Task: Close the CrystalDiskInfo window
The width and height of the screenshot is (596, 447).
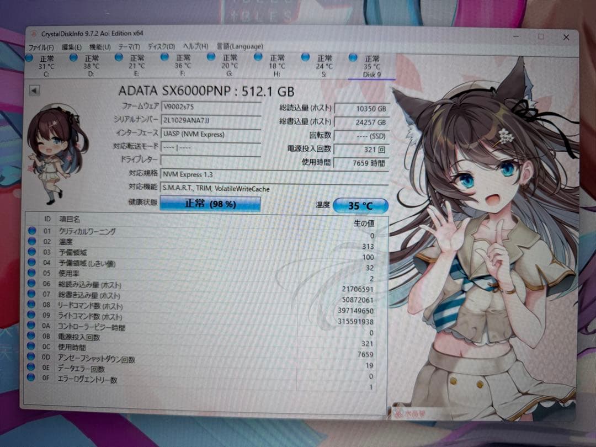Action: coord(566,38)
